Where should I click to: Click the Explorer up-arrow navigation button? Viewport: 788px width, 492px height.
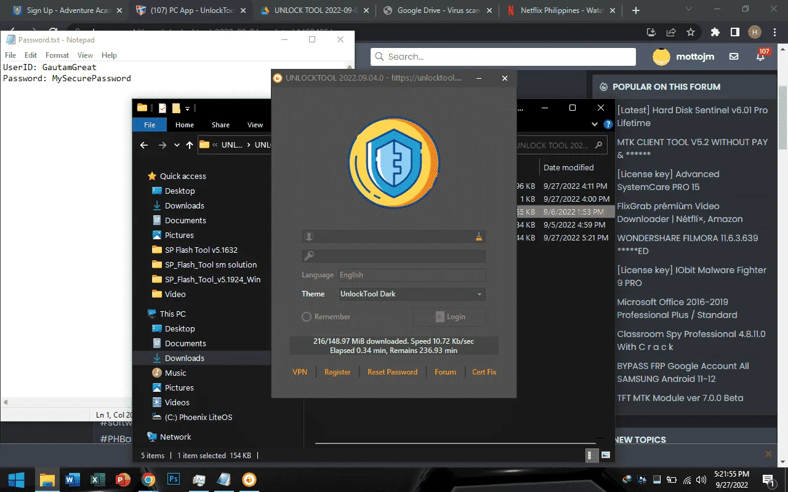point(190,145)
